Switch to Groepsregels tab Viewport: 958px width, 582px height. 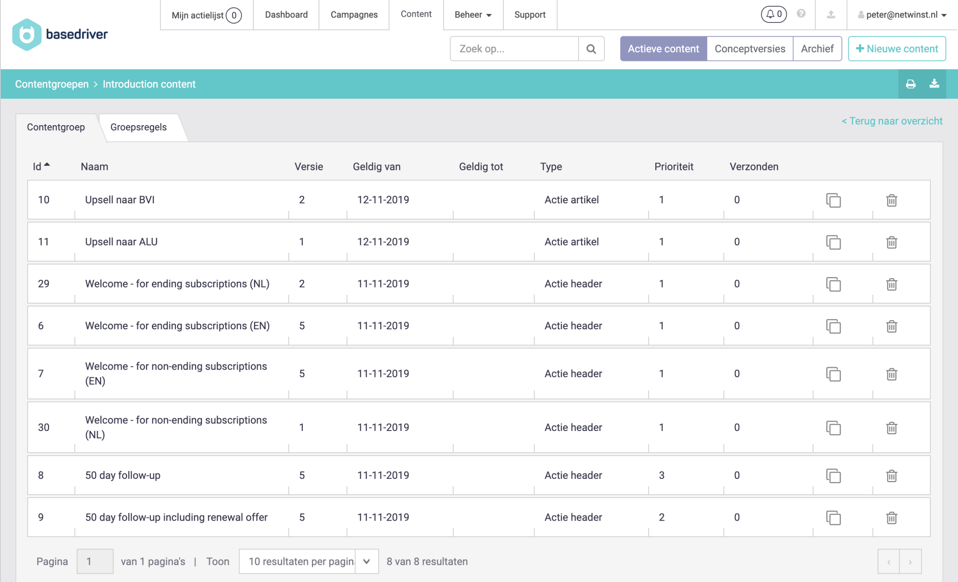tap(138, 127)
